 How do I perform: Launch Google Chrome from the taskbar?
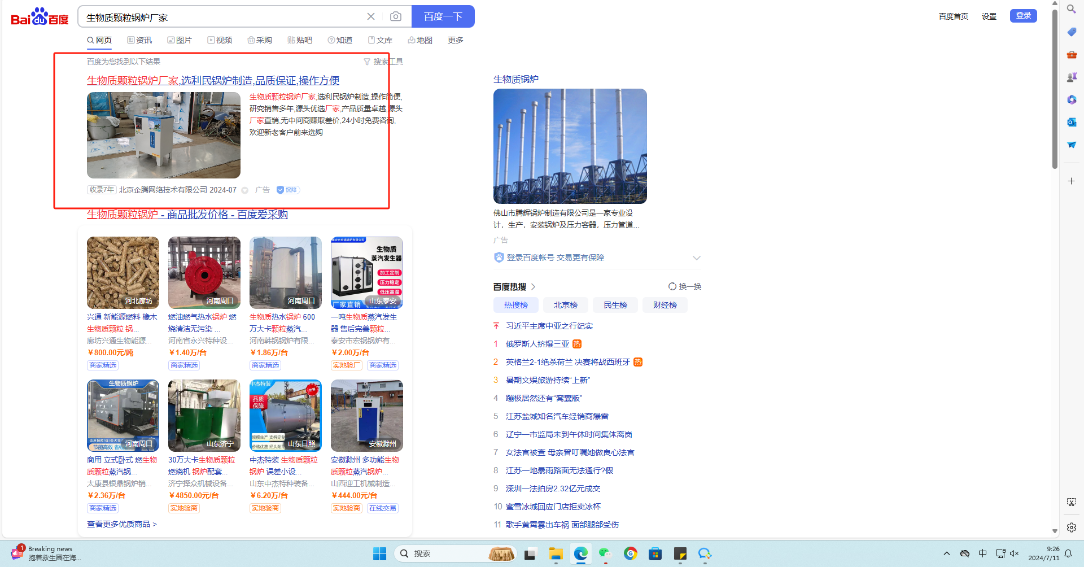click(630, 553)
